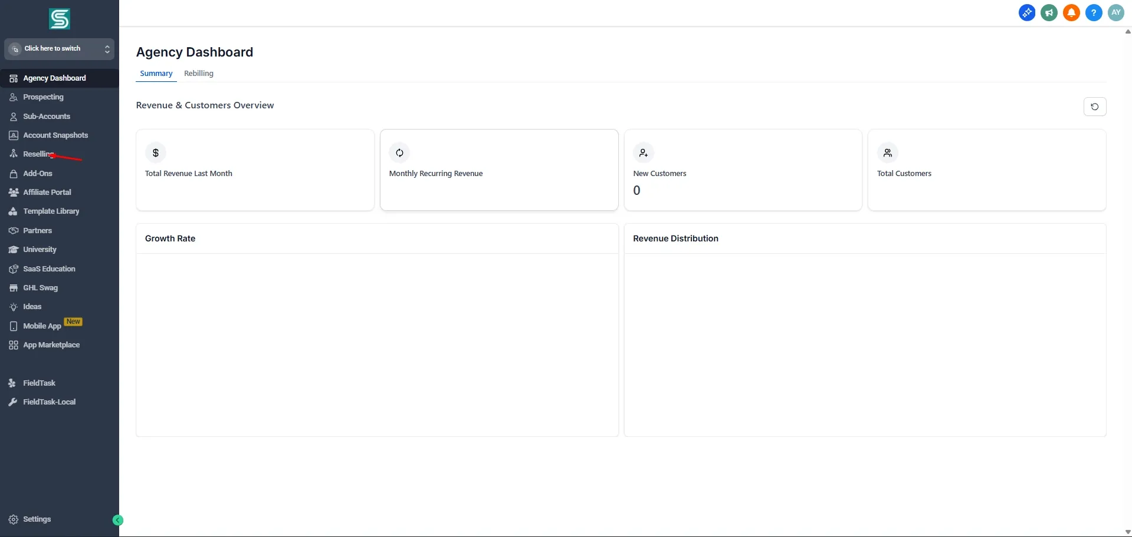Refresh the Revenue & Customers Overview
This screenshot has width=1132, height=537.
[x=1095, y=107]
